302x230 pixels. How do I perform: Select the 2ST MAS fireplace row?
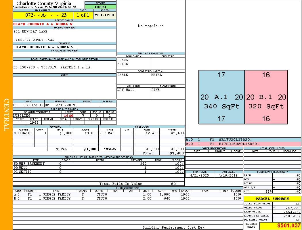tap(142, 133)
